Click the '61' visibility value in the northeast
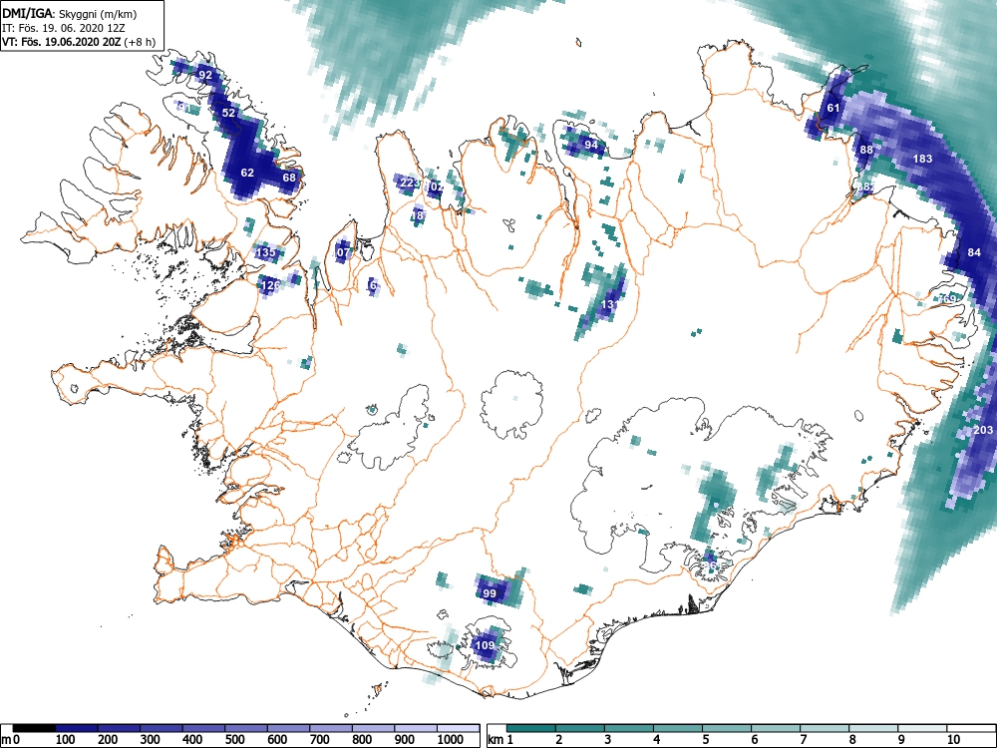Image resolution: width=997 pixels, height=748 pixels. tap(832, 108)
